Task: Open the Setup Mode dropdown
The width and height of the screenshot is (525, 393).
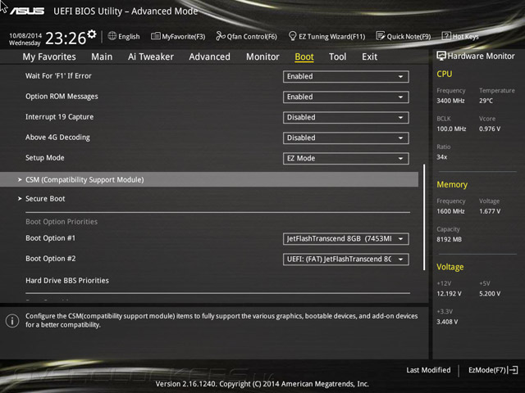Action: 345,158
